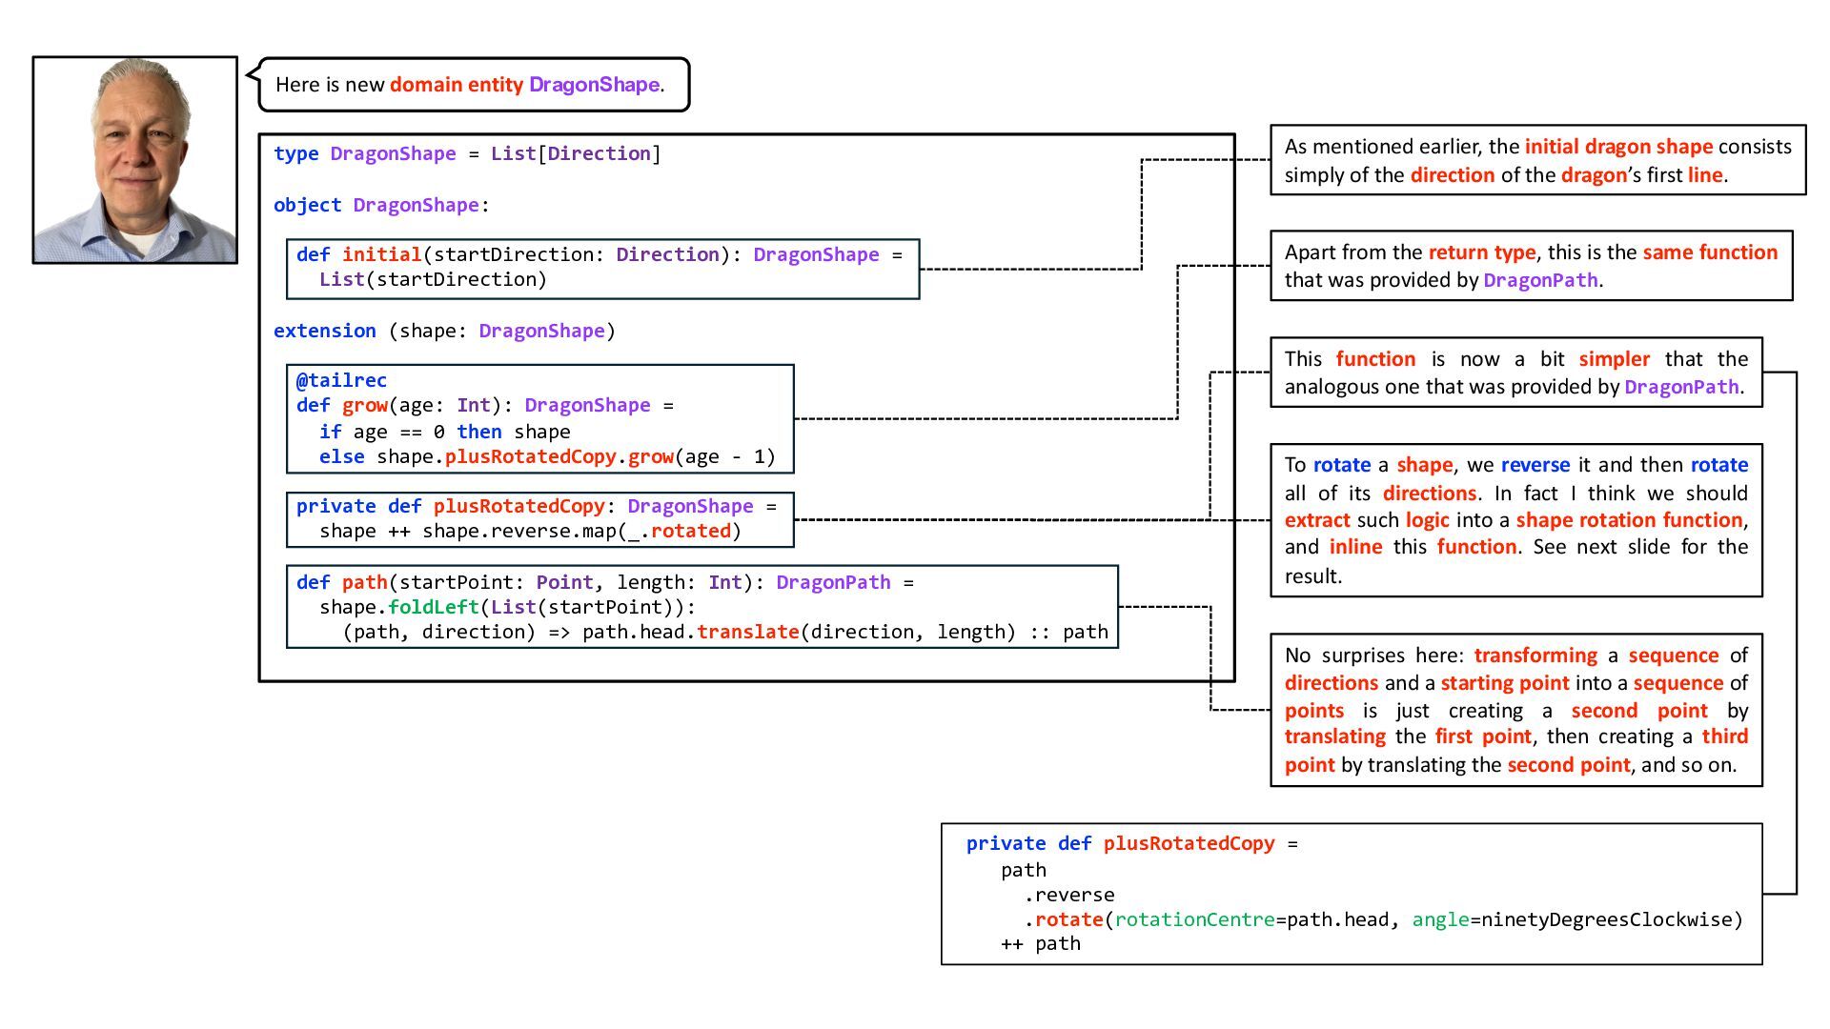Screen dimensions: 1830x1029
Task: Click the 'type DragonShape' declaration line
Action: [466, 153]
